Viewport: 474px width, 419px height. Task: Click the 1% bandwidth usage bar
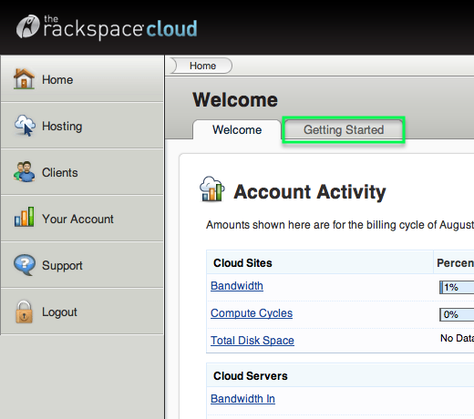457,287
